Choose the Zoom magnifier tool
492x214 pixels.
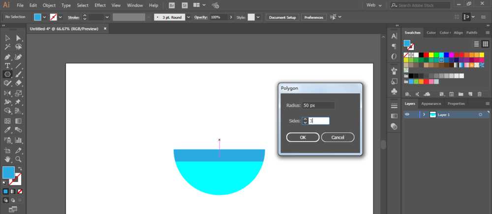pos(18,159)
